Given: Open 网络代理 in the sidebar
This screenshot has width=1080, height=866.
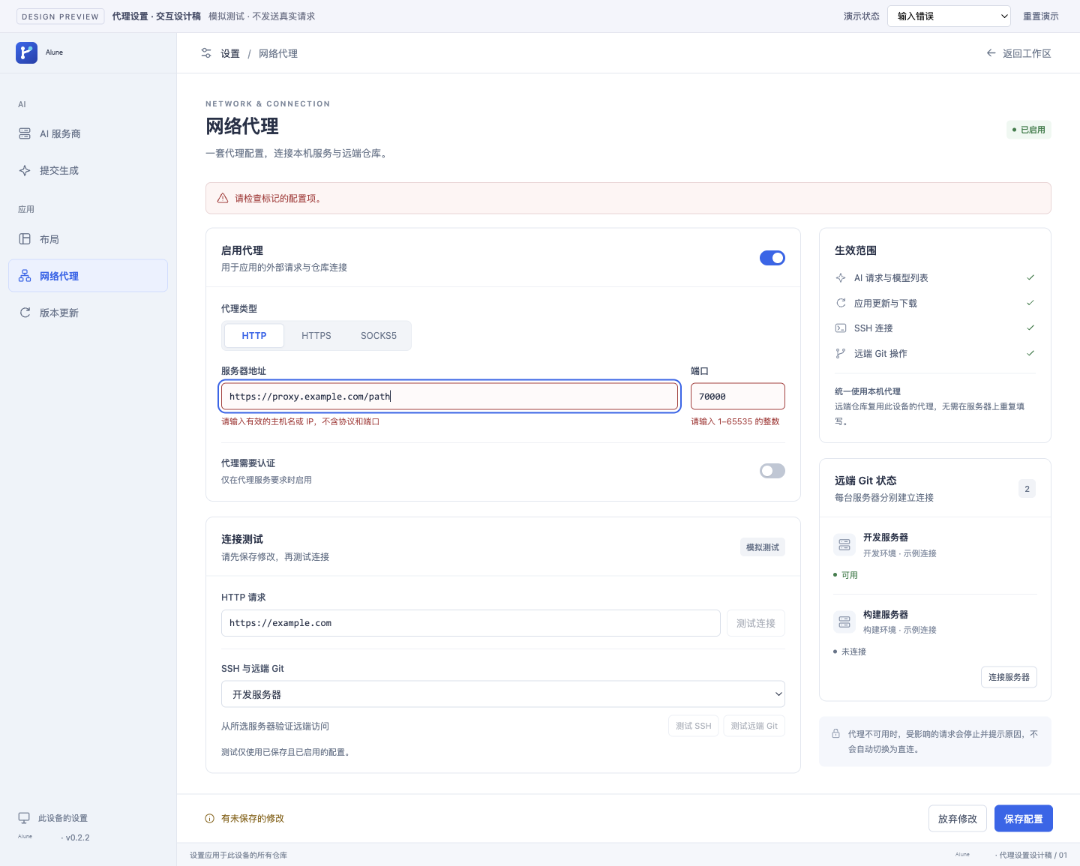Looking at the screenshot, I should coord(88,276).
